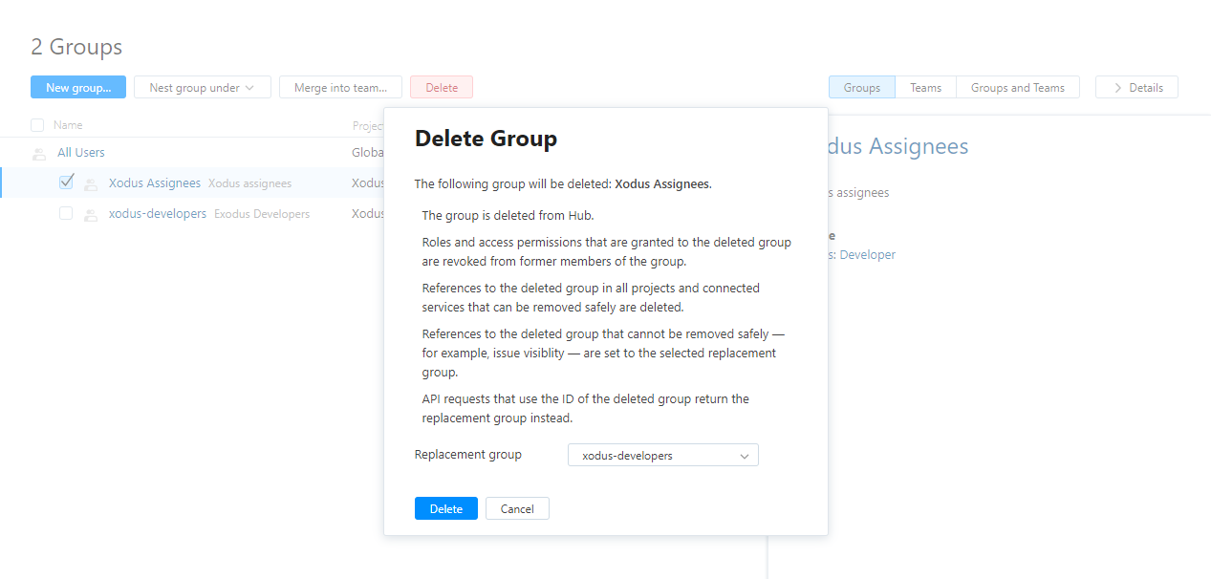The width and height of the screenshot is (1211, 579).
Task: Cancel the Delete Group dialog
Action: coord(516,507)
